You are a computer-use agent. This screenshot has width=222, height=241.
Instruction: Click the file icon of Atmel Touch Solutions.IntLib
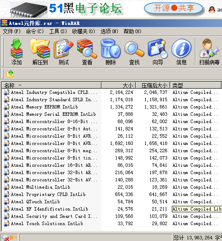point(6,223)
